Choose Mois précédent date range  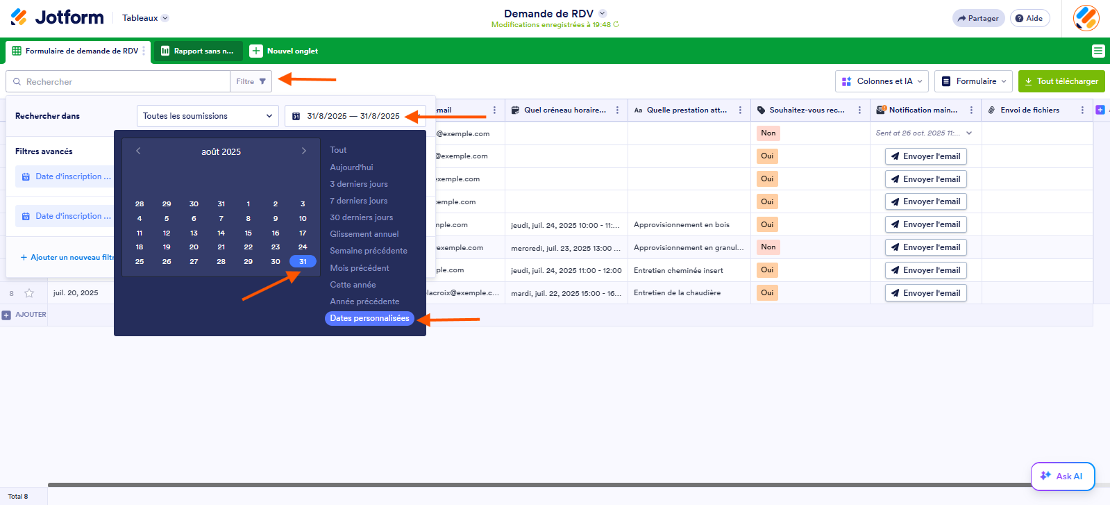click(359, 268)
